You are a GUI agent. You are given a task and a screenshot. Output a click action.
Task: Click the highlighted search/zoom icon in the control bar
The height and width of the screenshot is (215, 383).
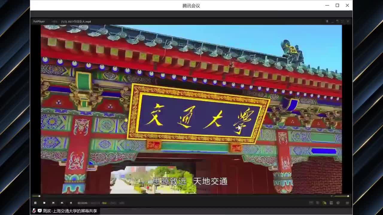click(x=325, y=203)
